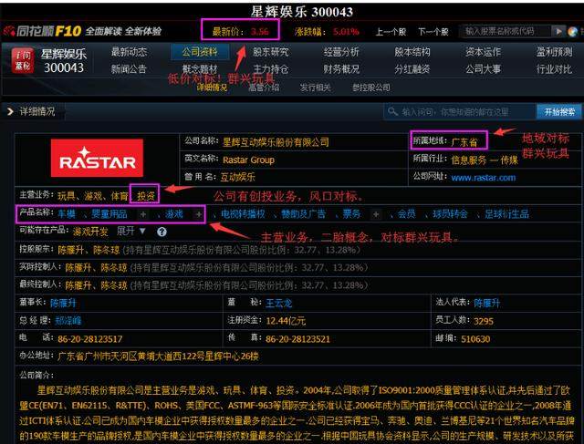This screenshot has height=444, width=584.
Task: Open 财务概况 tab
Action: pos(341,69)
